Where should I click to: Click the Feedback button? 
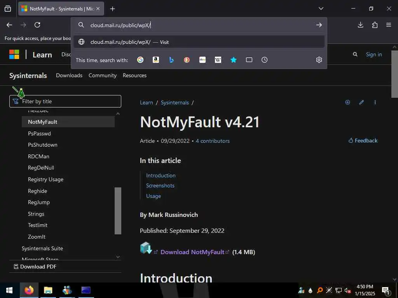click(363, 140)
